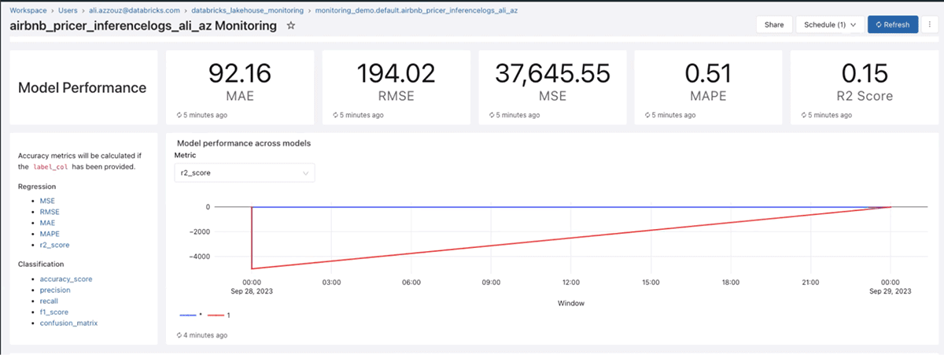Click the refresh icon under RMSE tile
Screen dimensions: 944x355
[336, 115]
